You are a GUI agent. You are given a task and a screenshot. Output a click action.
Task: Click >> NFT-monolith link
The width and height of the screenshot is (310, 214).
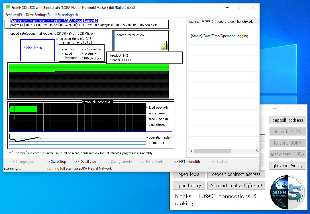[x=187, y=162]
